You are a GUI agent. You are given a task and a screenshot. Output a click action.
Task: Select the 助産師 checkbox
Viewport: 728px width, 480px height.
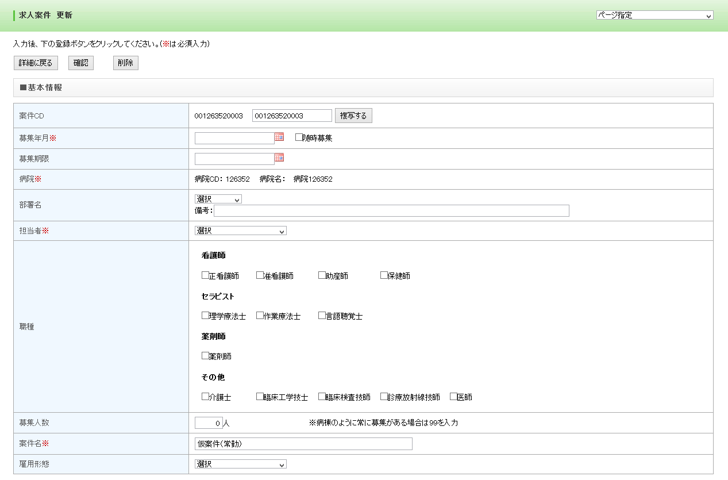322,275
